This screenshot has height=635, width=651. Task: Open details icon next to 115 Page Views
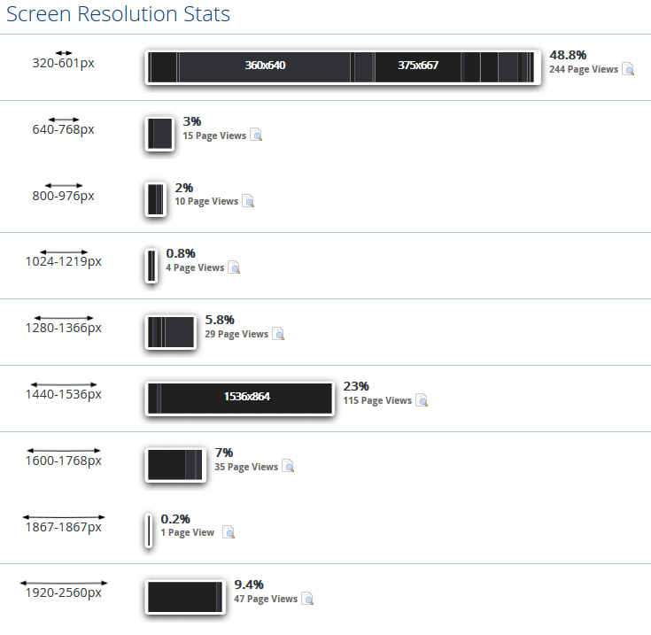[x=422, y=401]
